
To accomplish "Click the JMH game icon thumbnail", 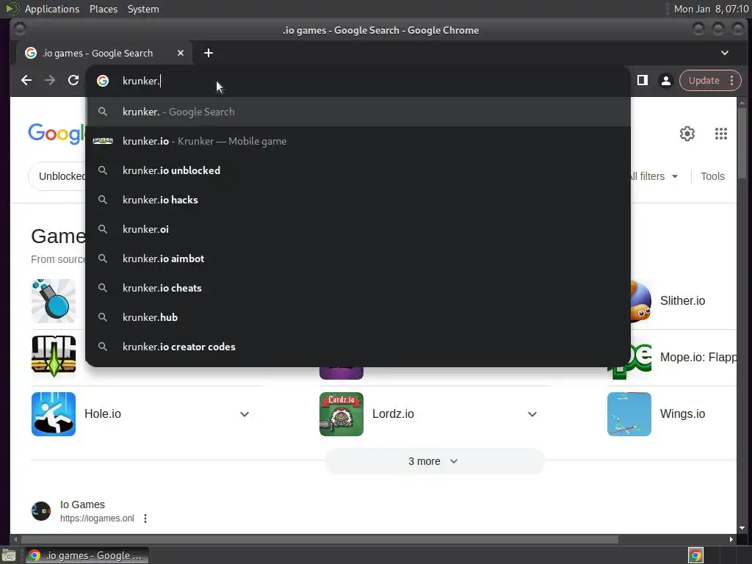I will [x=54, y=356].
